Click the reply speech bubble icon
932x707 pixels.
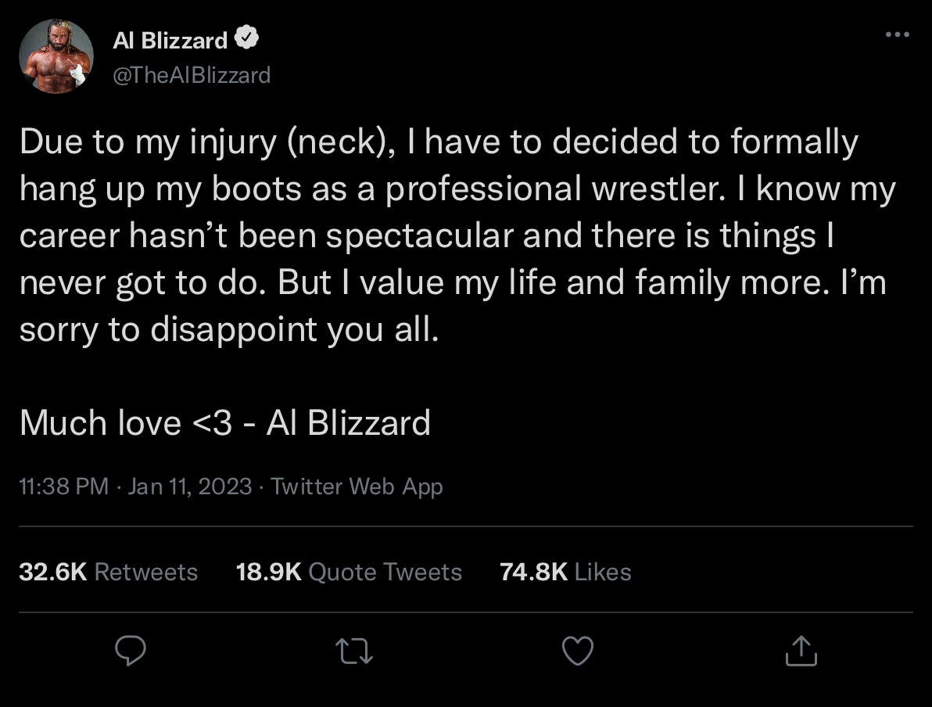pos(132,651)
